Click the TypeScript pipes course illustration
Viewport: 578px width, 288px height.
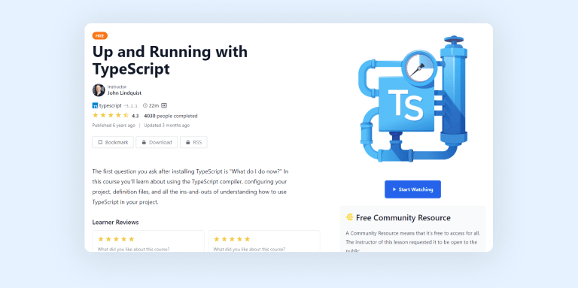(412, 99)
